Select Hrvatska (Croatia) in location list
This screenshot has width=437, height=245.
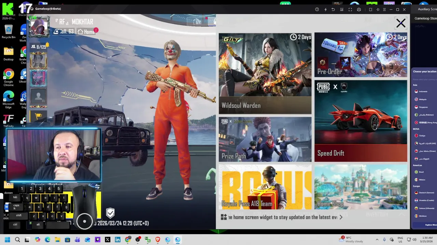pyautogui.click(x=424, y=200)
